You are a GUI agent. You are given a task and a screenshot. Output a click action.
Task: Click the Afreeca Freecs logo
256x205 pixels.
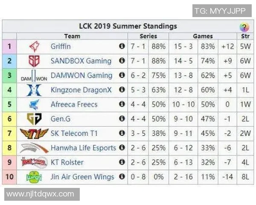coord(34,105)
